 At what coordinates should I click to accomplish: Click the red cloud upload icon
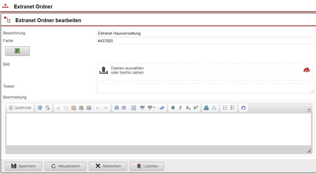coord(307,70)
